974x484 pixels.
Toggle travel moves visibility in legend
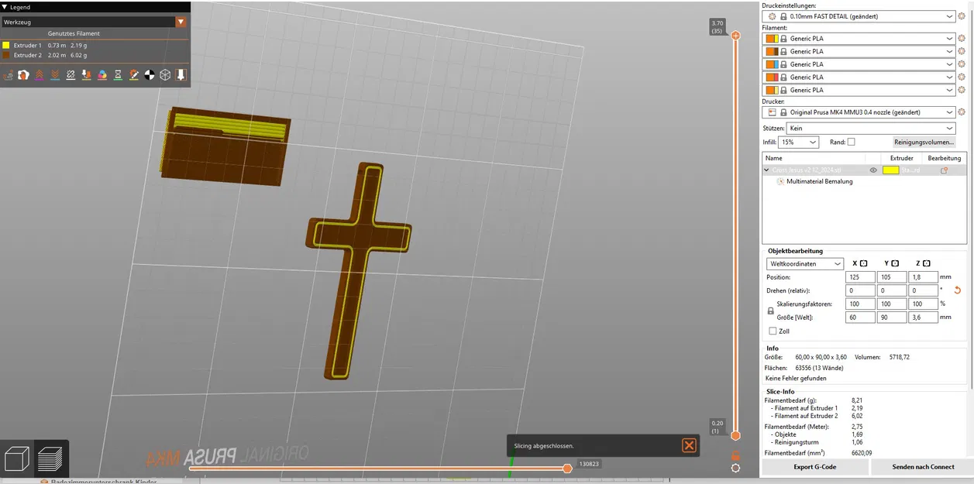(x=8, y=75)
